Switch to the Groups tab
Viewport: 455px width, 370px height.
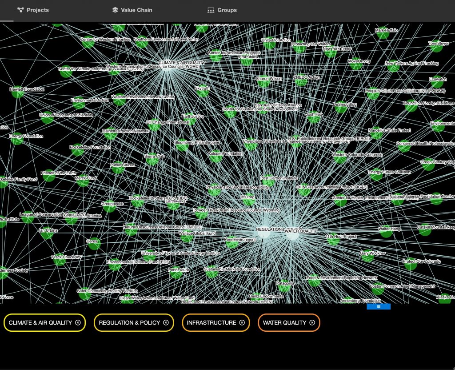coord(222,10)
